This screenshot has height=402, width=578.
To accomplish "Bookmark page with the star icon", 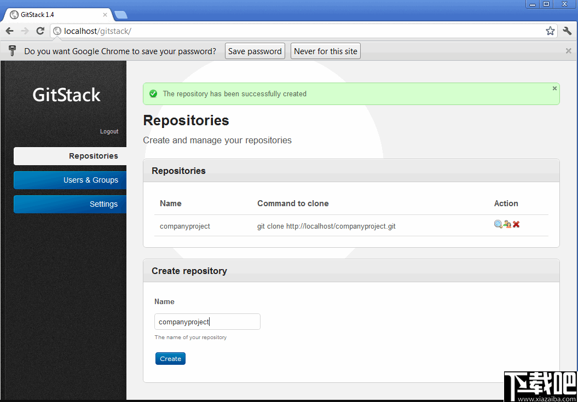I will click(x=550, y=31).
